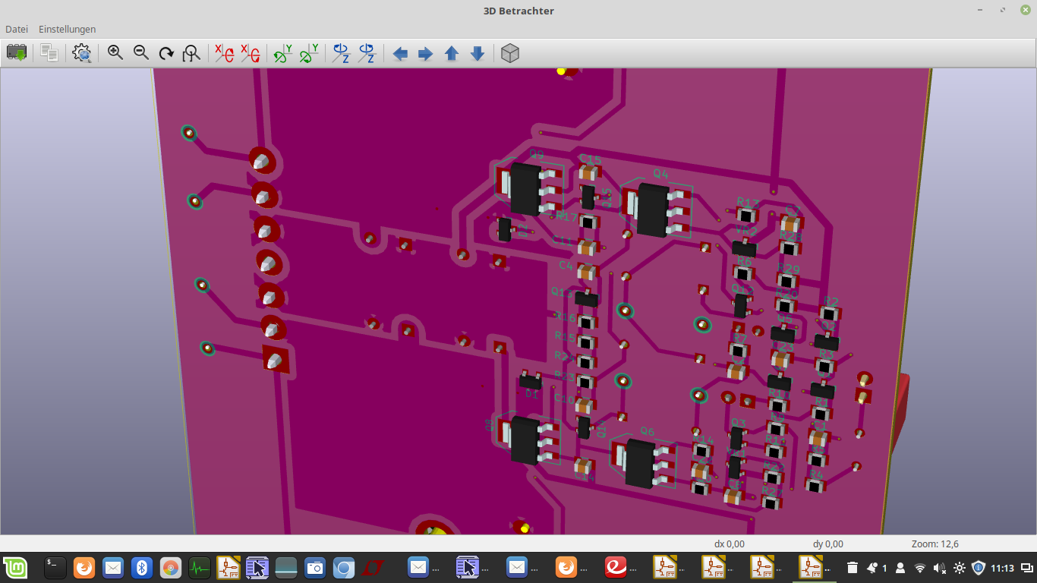Open the user icon in the system tray
Image resolution: width=1037 pixels, height=583 pixels.
[x=900, y=568]
